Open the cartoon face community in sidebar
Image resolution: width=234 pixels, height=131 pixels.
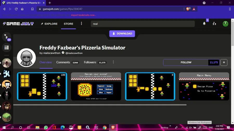pos(6,84)
